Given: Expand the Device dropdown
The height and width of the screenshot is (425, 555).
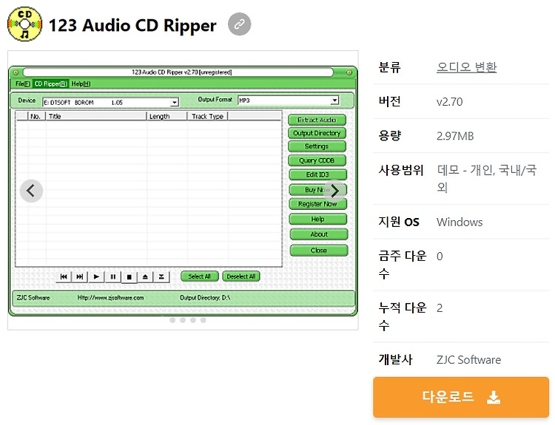Looking at the screenshot, I should click(174, 103).
